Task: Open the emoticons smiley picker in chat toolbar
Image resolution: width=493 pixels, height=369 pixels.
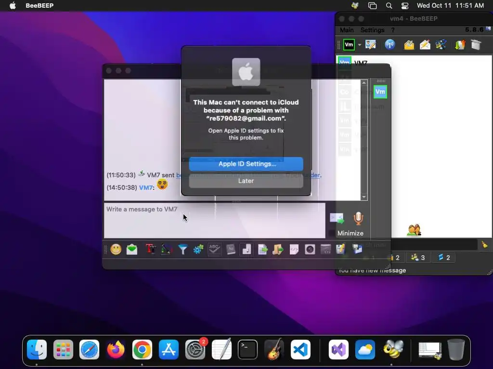Action: click(x=116, y=249)
